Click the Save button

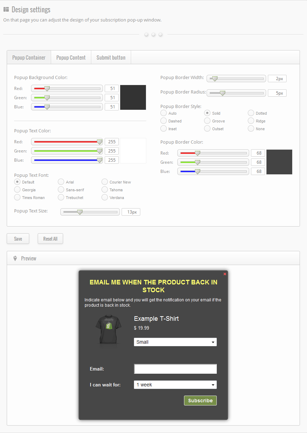coord(18,239)
